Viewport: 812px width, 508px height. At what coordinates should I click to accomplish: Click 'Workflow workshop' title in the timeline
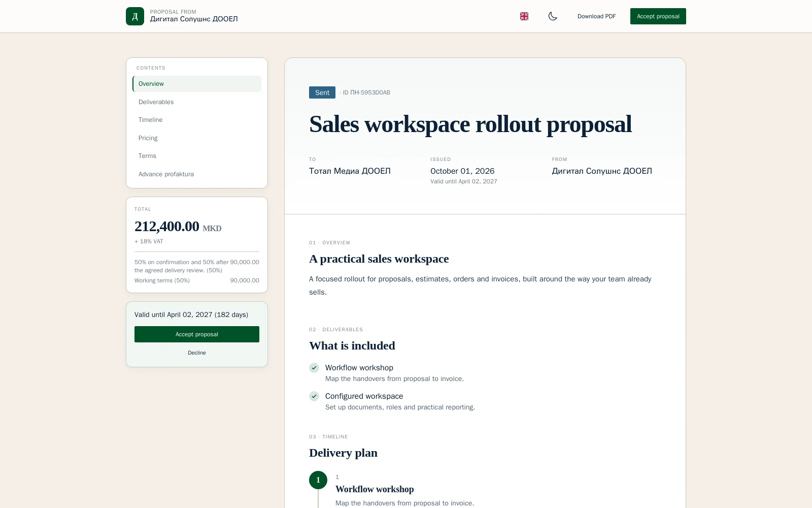(x=375, y=489)
